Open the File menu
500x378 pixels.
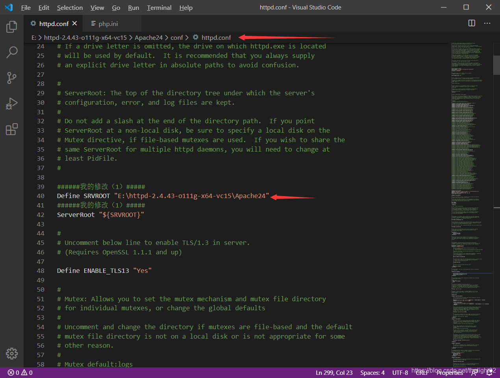26,7
